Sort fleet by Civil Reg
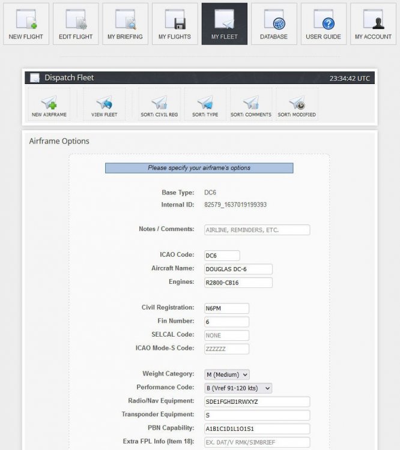400x450 pixels. (x=159, y=105)
